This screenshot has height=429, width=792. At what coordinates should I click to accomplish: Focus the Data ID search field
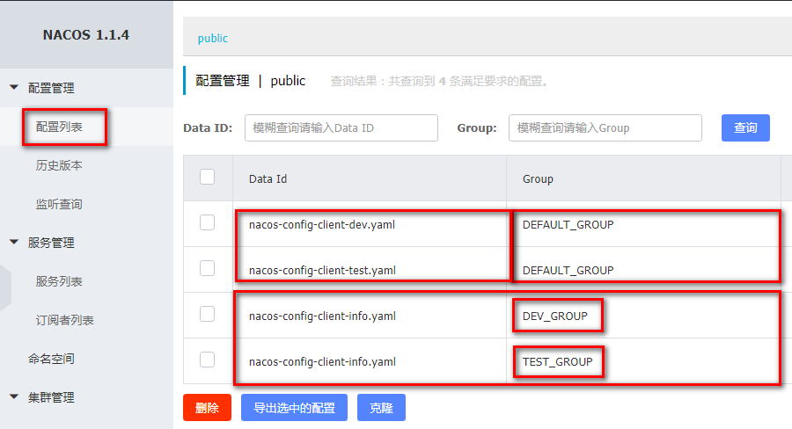point(341,127)
